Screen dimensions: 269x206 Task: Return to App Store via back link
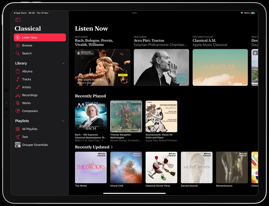point(21,13)
